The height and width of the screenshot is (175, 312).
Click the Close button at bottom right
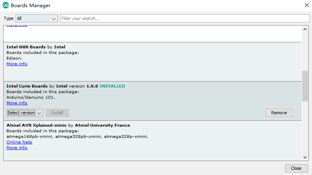pyautogui.click(x=296, y=168)
